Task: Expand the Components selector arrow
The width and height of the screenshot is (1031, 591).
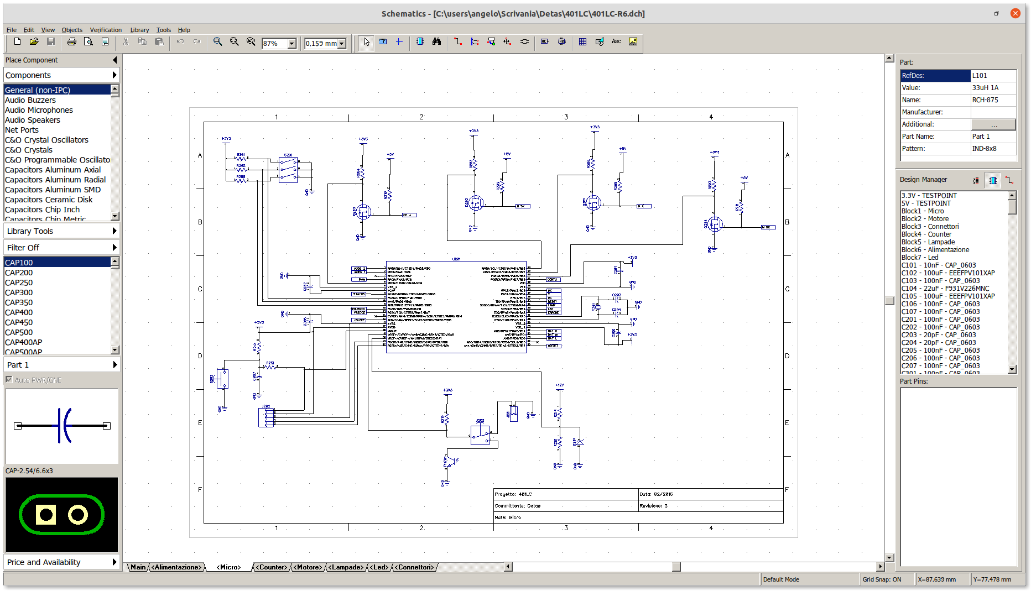Action: (114, 75)
